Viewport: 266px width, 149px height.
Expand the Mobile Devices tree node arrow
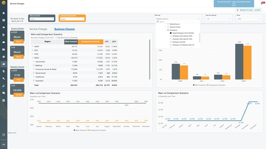point(165,24)
